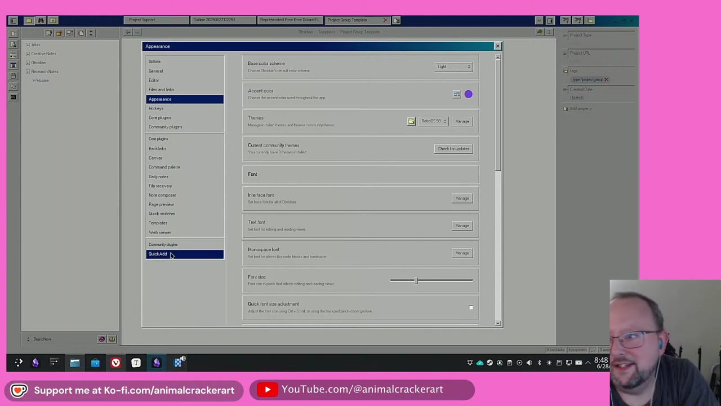Screen dimensions: 721x406
Task: Expand the Creative Notes folder
Action: [x=28, y=54]
